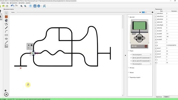178x100 pixels.
Task: Select the curved arc line tool
Action: click(x=6, y=31)
